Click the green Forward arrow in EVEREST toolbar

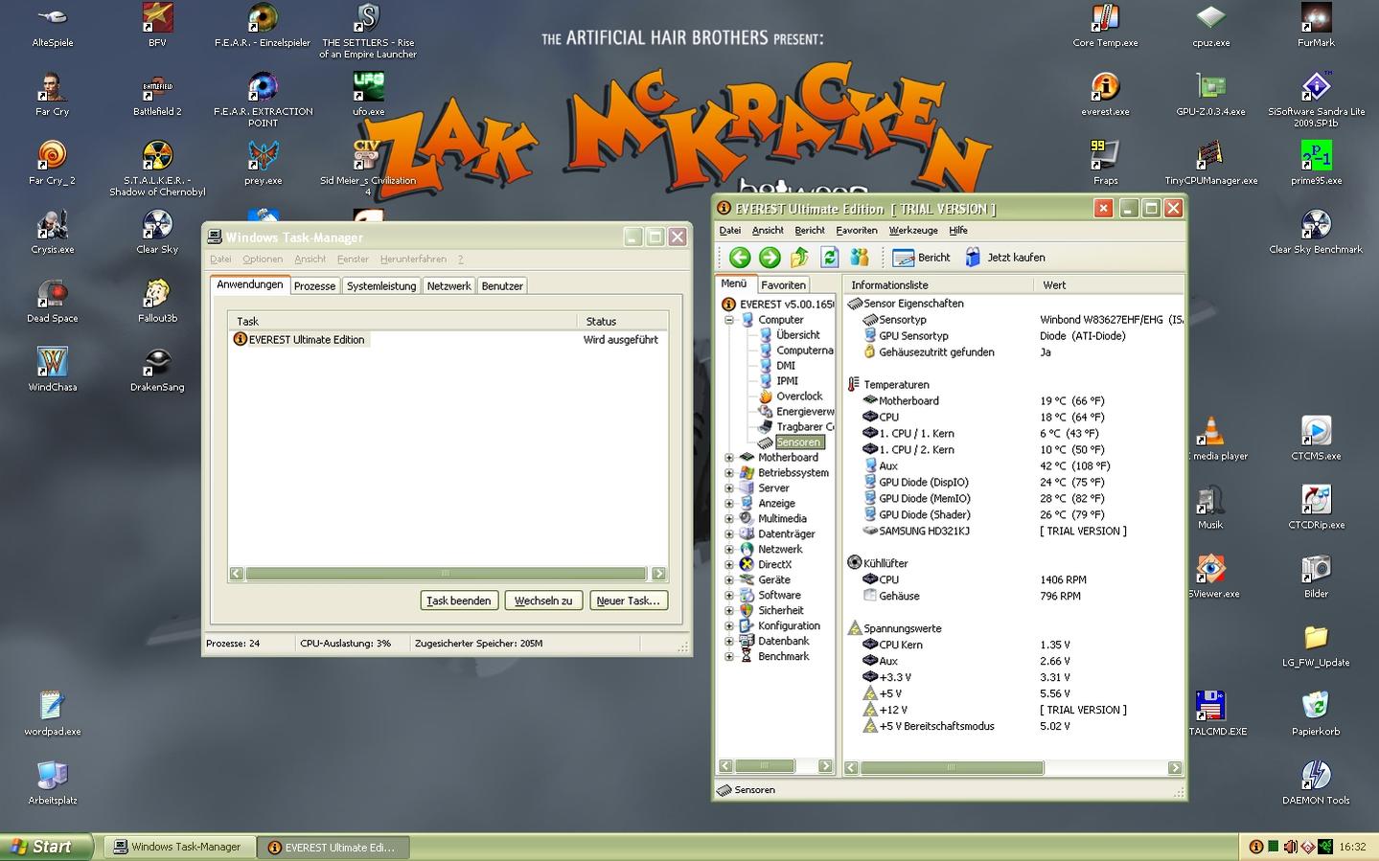(770, 257)
